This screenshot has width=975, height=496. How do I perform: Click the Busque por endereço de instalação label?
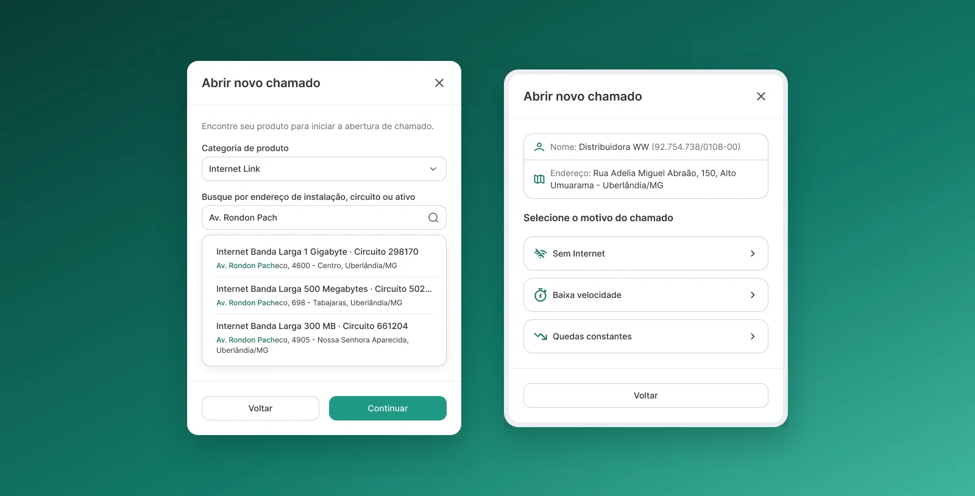point(308,197)
